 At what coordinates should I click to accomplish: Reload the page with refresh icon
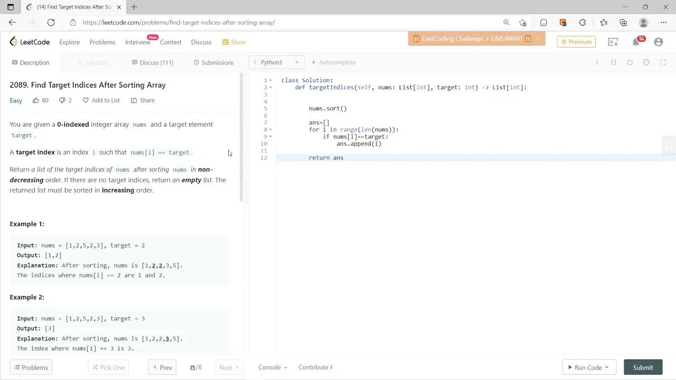[x=51, y=22]
